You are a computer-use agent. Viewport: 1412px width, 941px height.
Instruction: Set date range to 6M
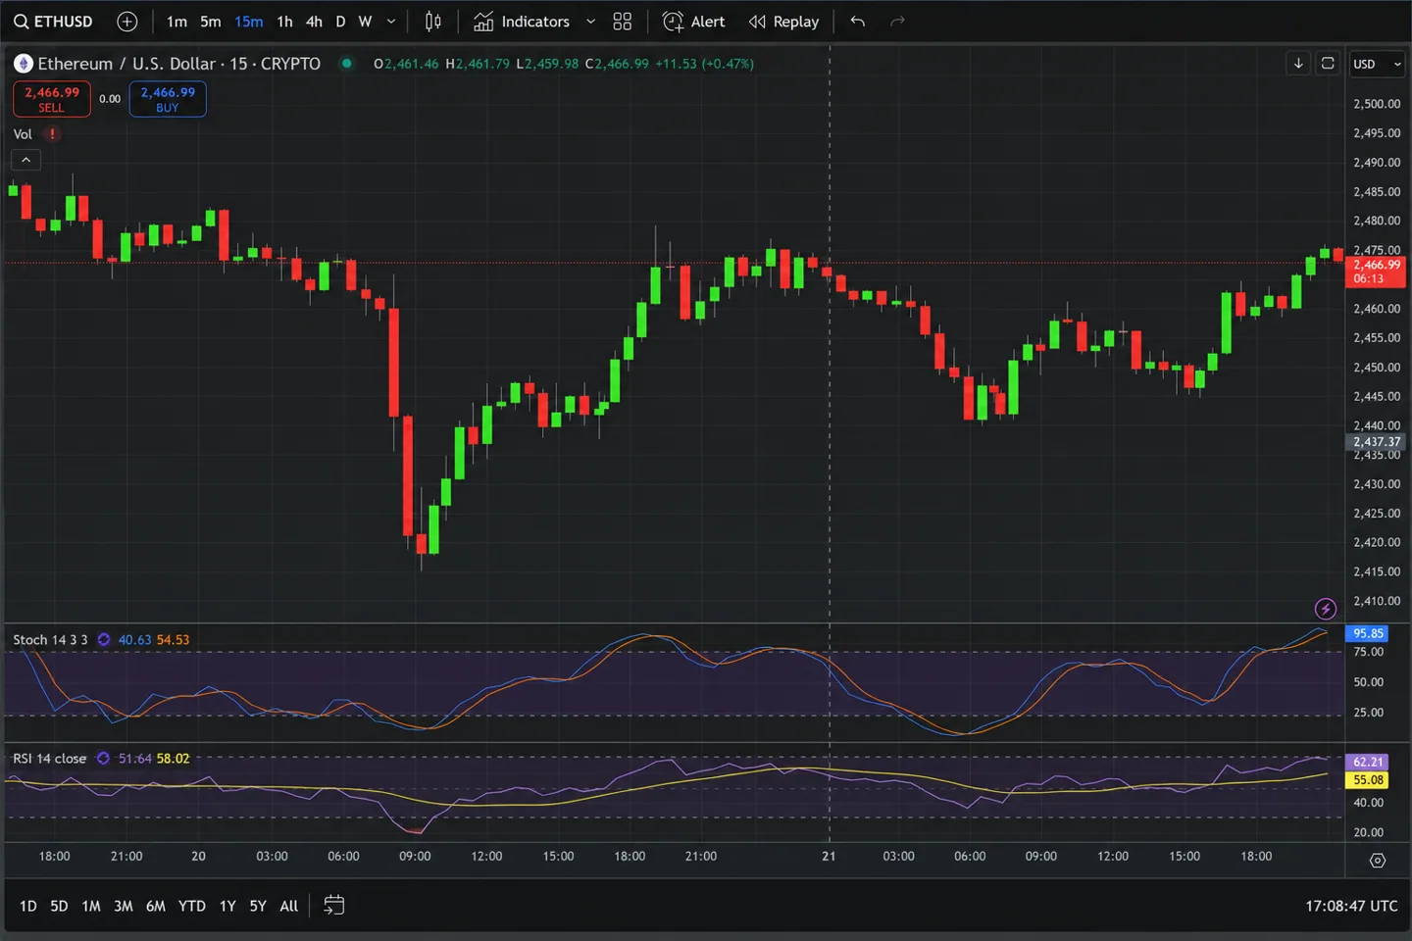pos(156,906)
